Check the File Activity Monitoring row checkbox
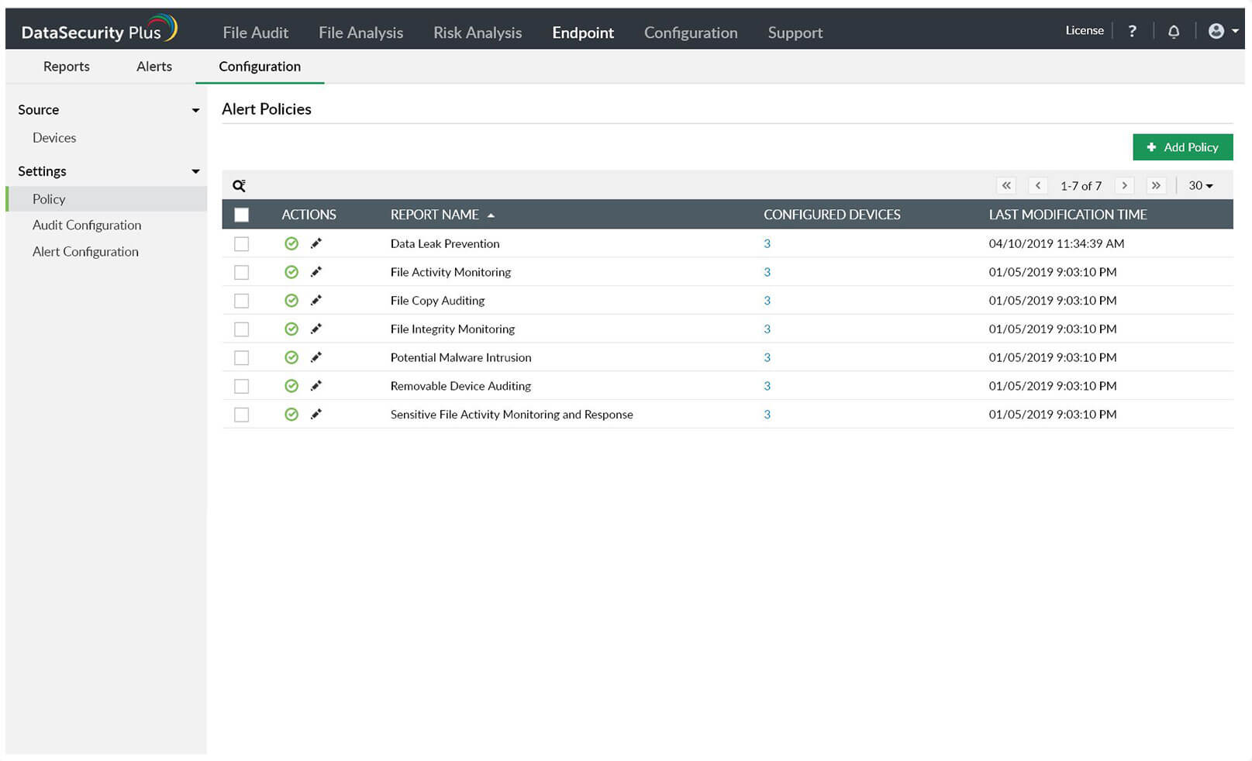1252x761 pixels. (x=242, y=272)
